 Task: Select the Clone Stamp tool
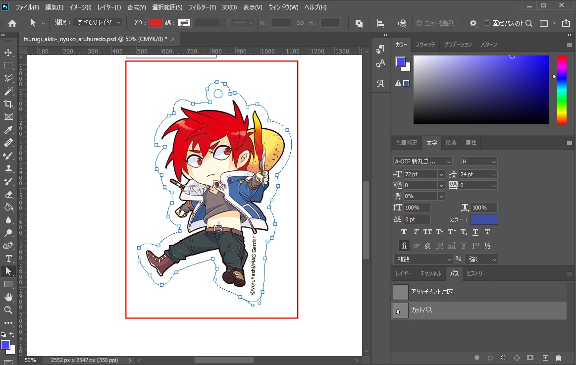point(8,168)
